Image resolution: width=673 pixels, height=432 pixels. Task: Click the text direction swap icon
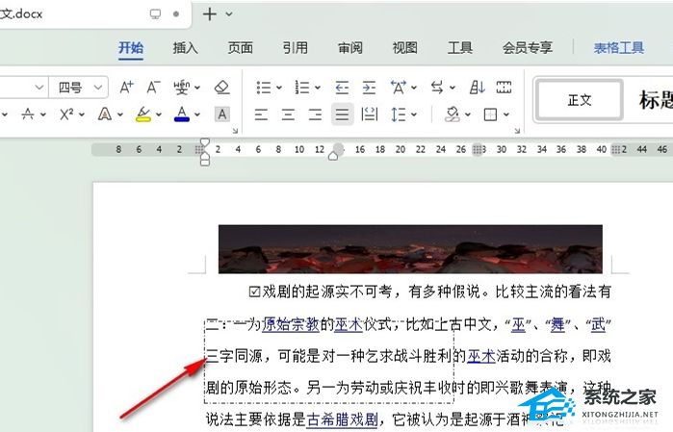[x=437, y=88]
